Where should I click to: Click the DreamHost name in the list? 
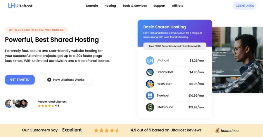point(165,72)
